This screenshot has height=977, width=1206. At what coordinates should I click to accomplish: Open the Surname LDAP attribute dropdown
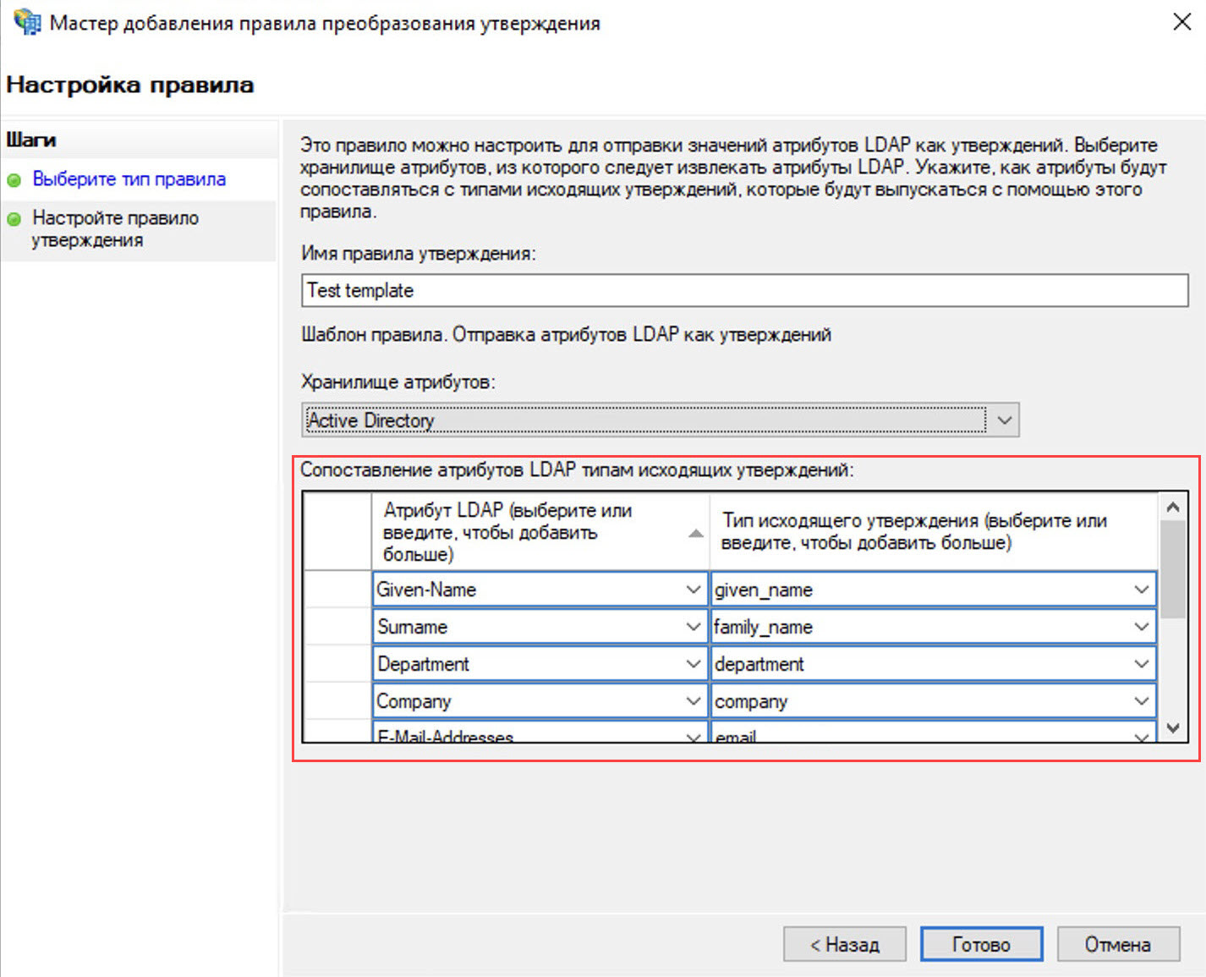click(693, 627)
